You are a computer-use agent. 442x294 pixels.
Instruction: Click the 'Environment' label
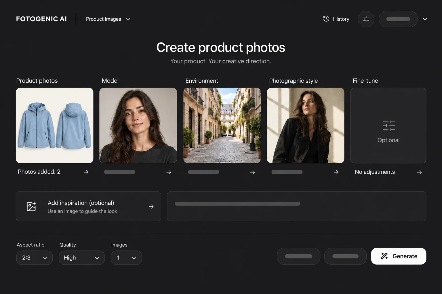(x=202, y=81)
